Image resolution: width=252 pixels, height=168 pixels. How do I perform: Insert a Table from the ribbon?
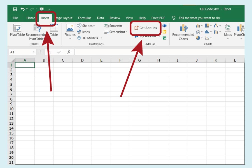[54, 30]
